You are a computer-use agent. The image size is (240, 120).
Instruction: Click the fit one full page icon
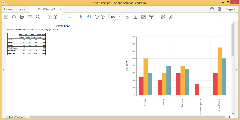click(x=135, y=17)
